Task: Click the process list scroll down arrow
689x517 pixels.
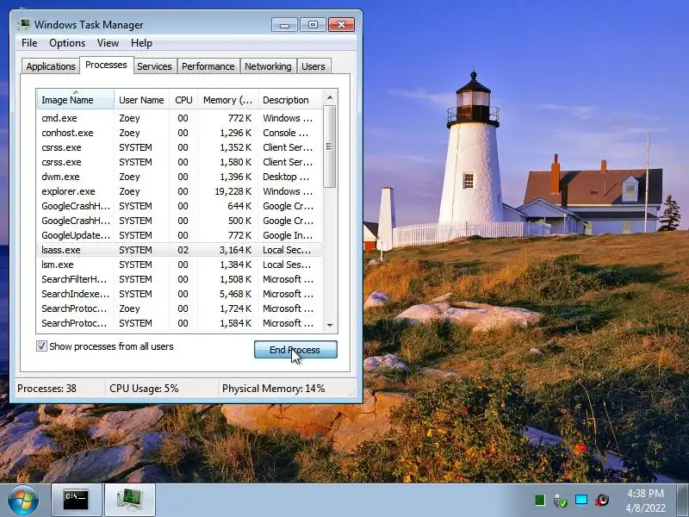Action: pos(330,326)
